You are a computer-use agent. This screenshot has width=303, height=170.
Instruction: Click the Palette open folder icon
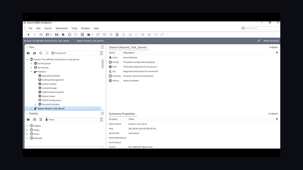28,119
